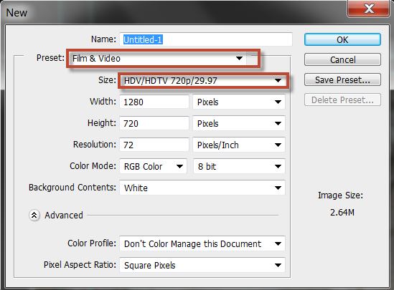Open the 8 bit depth dropdown
The height and width of the screenshot is (290, 394).
[239, 166]
